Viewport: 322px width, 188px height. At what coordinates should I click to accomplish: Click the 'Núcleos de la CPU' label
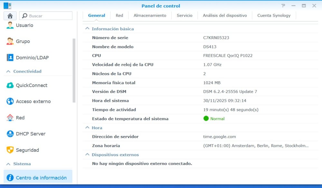(x=112, y=74)
